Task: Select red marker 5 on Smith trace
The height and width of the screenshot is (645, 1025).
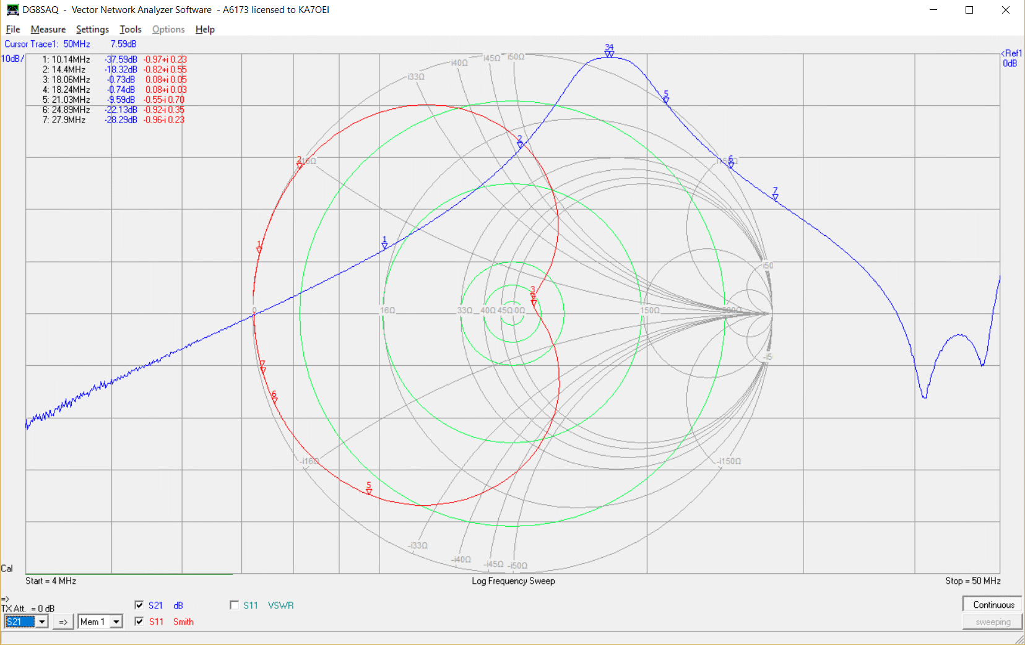Action: click(x=369, y=488)
